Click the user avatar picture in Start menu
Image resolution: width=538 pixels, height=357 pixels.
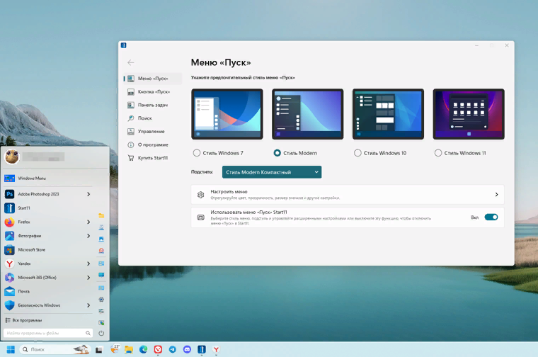[x=12, y=157]
